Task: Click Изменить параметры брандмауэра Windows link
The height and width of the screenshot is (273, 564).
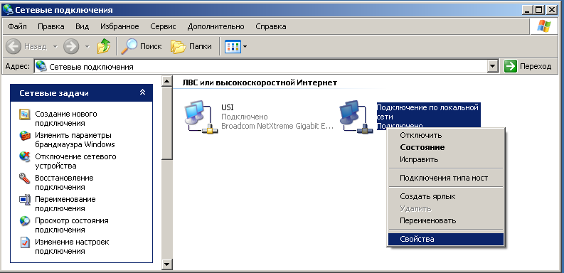Action: tap(75, 140)
